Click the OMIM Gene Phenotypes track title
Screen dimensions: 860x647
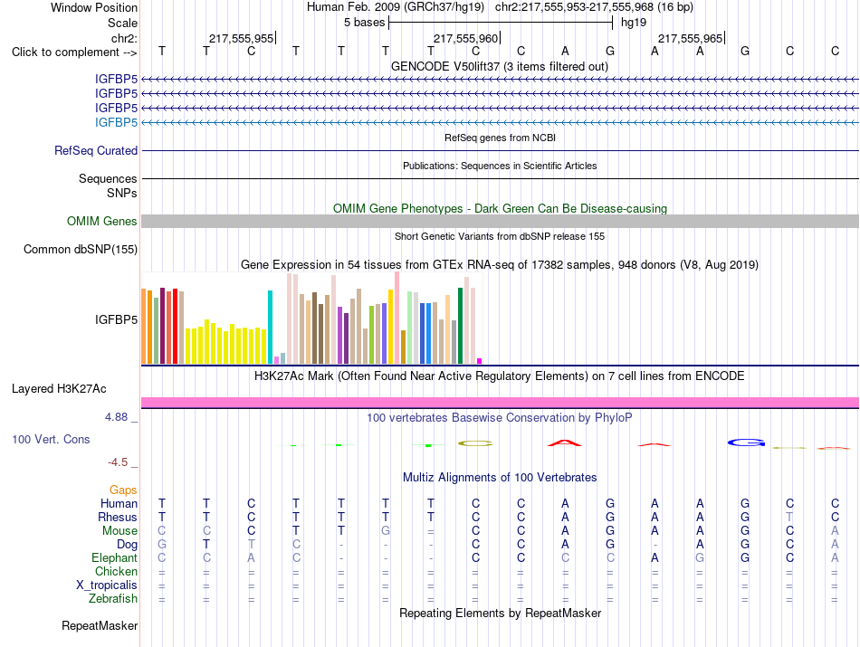click(x=501, y=208)
